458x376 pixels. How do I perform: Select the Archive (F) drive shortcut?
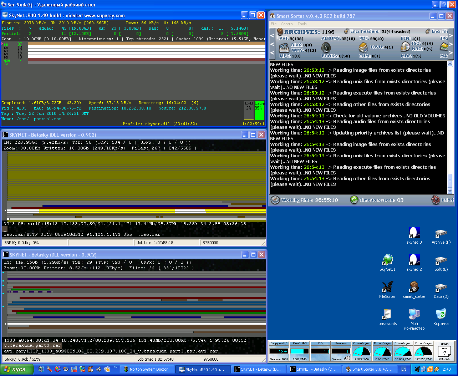[441, 233]
